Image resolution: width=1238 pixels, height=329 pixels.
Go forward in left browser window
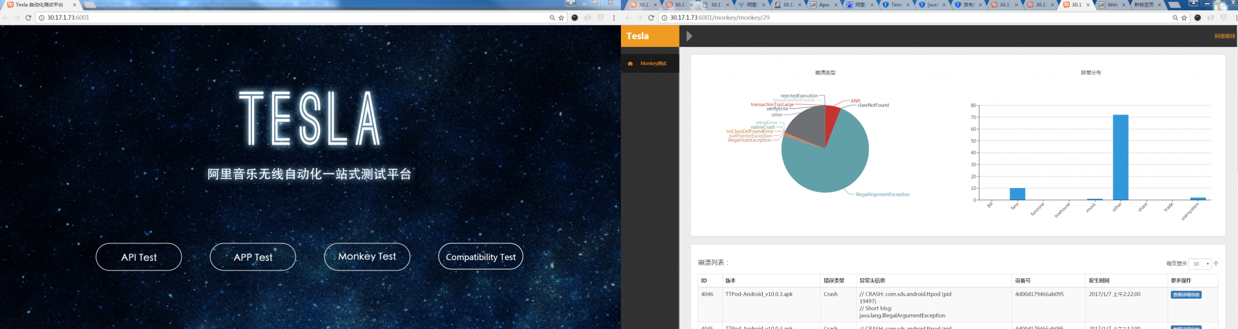click(x=17, y=17)
